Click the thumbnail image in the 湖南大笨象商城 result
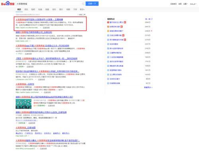This screenshot has height=151, width=199. tap(24, 104)
